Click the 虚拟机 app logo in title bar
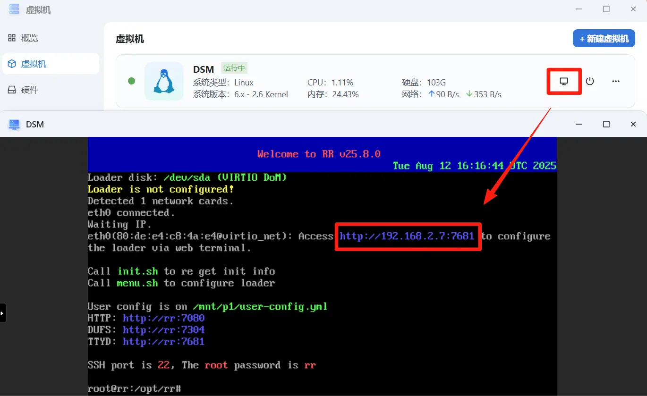Viewport: 647px width, 396px height. (14, 9)
